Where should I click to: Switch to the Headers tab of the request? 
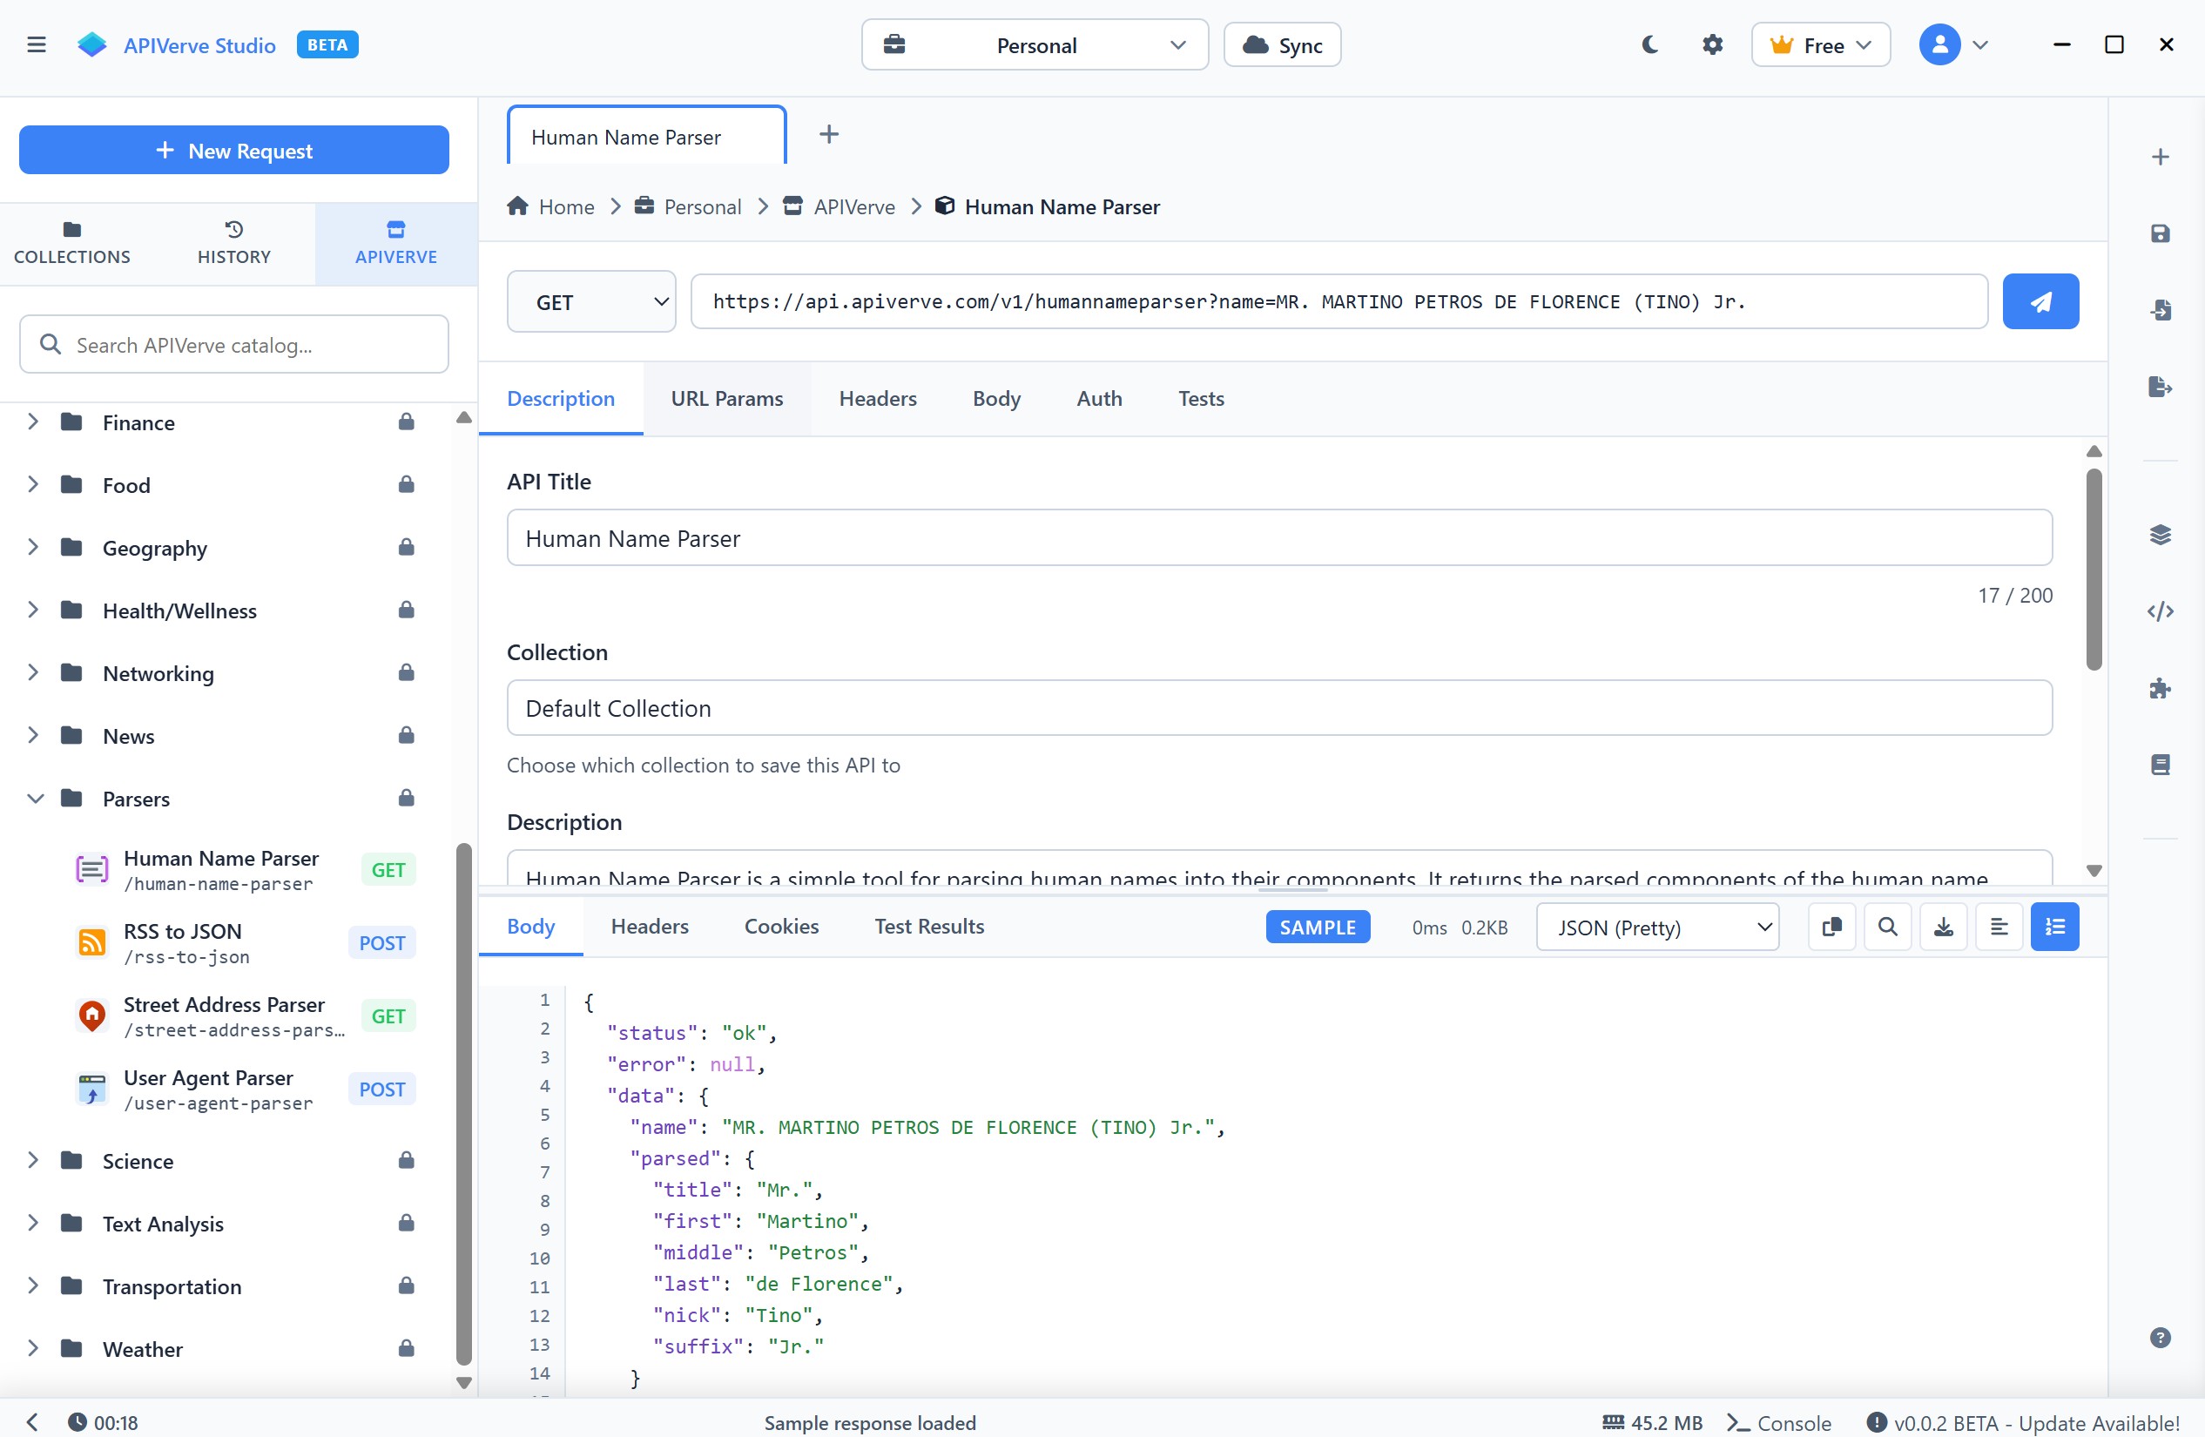[876, 398]
